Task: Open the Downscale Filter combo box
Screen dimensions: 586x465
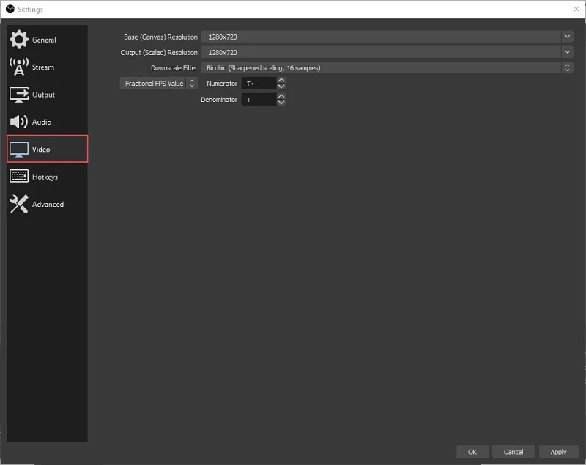Action: click(387, 67)
